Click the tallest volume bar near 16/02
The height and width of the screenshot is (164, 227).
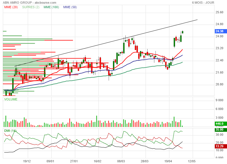pyautogui.click(x=96, y=121)
